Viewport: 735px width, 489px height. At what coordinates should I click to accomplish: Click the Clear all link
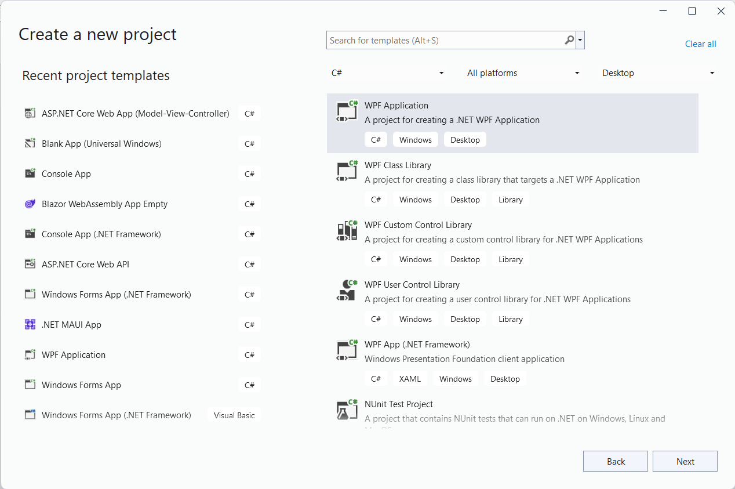[700, 44]
